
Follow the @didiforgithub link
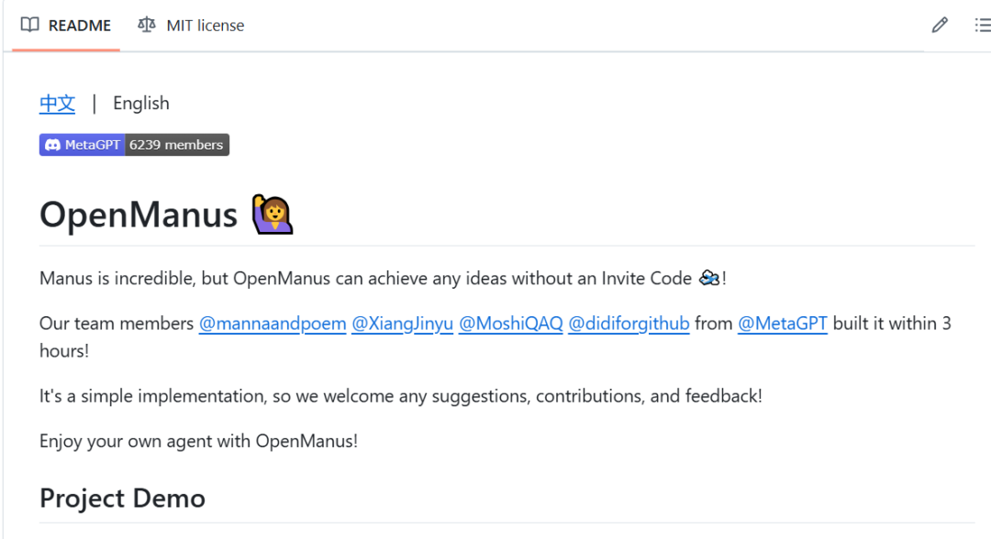[x=629, y=324]
